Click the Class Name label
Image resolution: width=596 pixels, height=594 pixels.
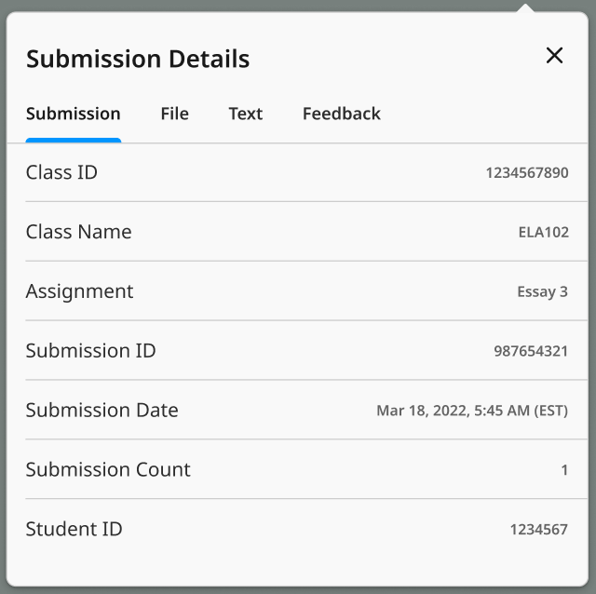coord(78,232)
